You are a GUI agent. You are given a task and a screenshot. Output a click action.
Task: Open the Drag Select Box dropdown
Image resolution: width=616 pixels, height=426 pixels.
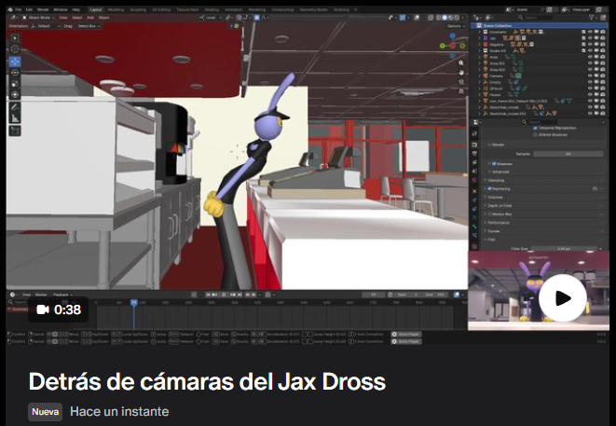[x=88, y=26]
